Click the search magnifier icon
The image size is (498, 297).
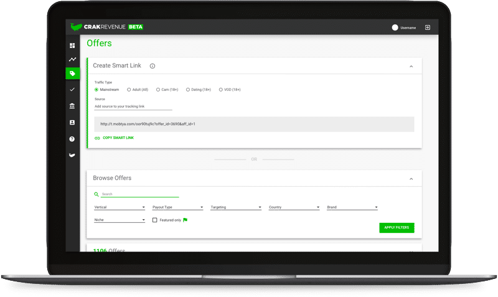(96, 194)
